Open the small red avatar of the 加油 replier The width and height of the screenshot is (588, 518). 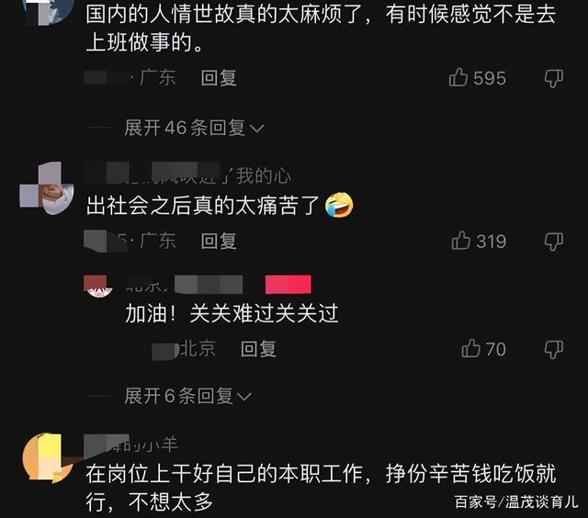(x=97, y=286)
